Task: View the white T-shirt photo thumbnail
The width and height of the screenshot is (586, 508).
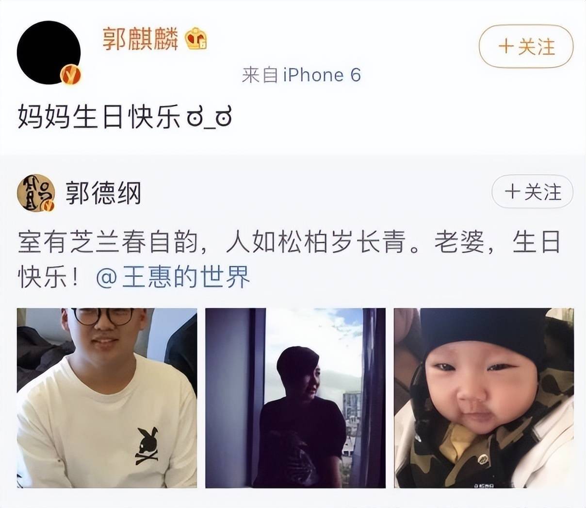Action: pos(107,398)
